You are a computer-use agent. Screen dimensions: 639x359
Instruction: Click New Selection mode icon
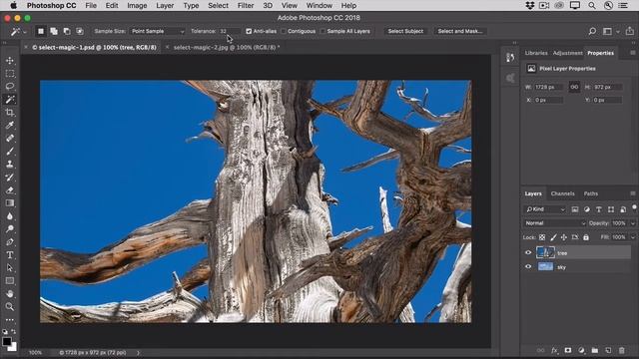pyautogui.click(x=41, y=31)
